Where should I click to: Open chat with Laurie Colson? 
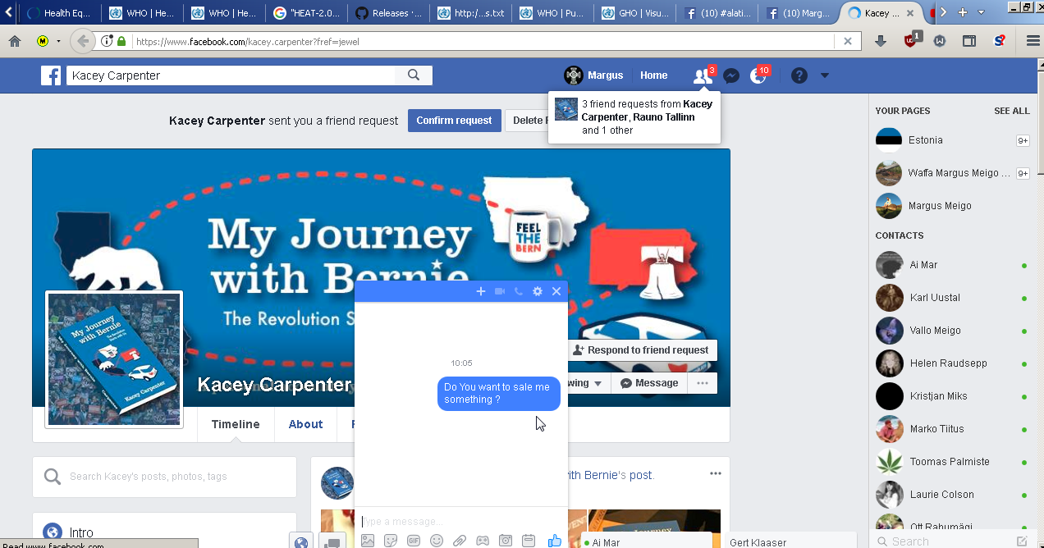pyautogui.click(x=953, y=495)
